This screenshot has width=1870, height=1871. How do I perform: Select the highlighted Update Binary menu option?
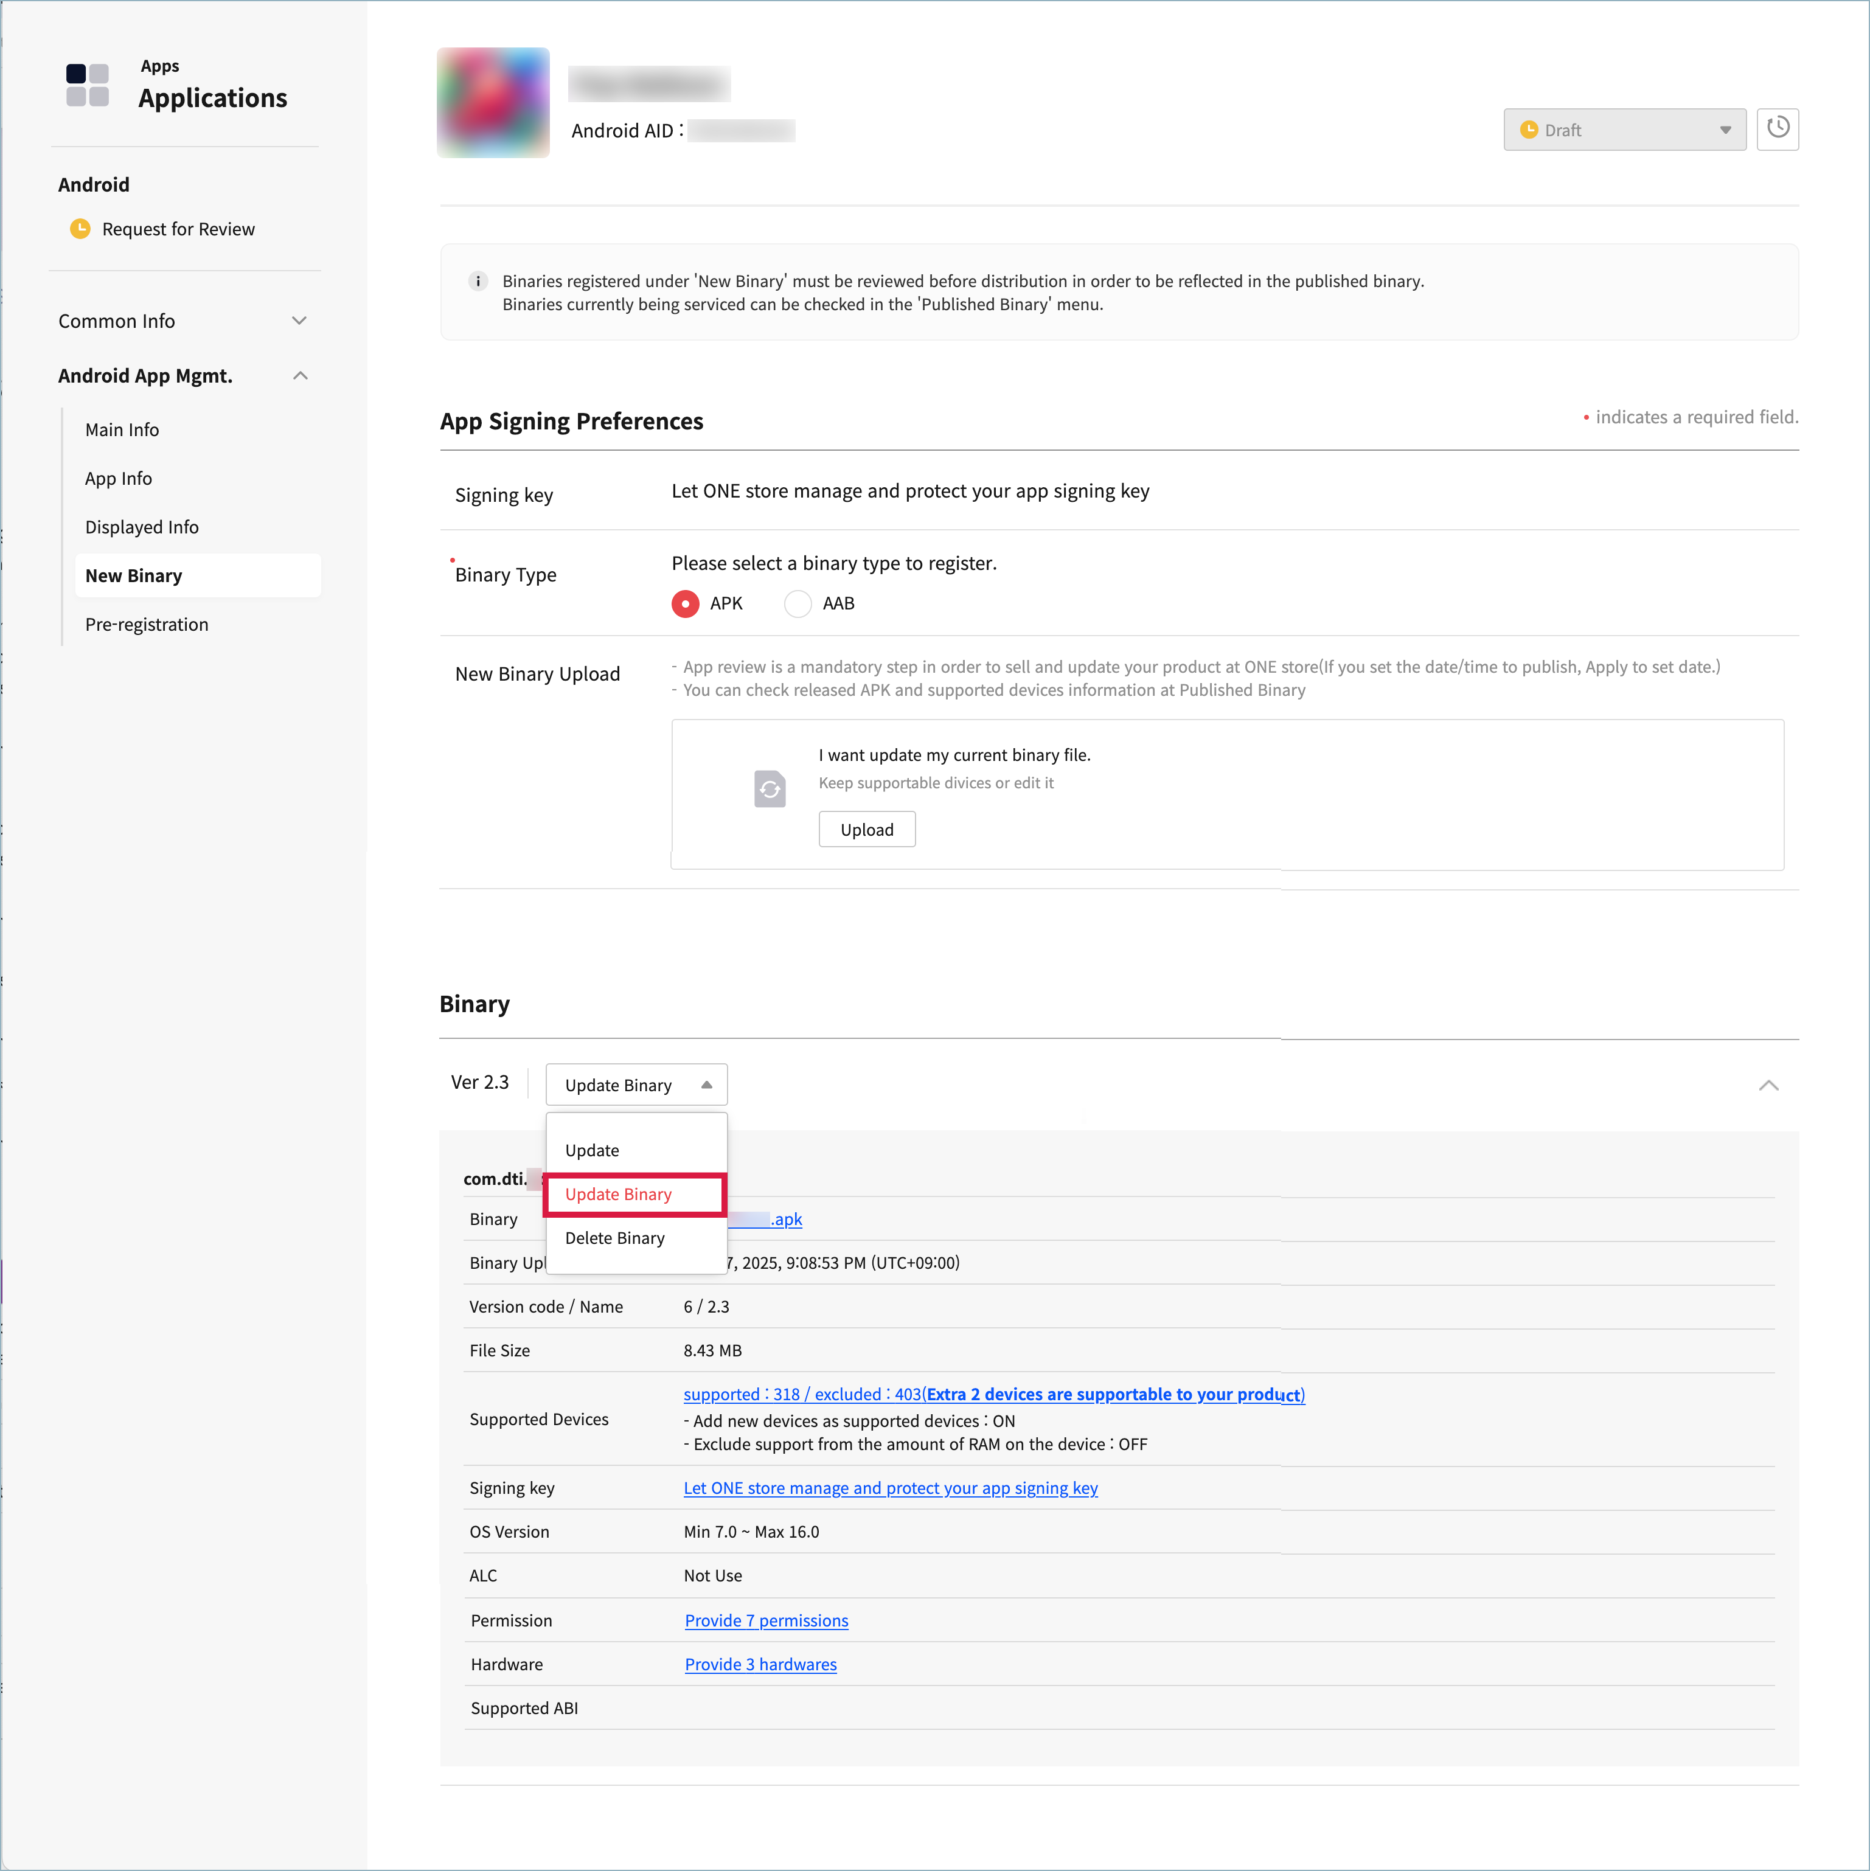click(x=619, y=1194)
